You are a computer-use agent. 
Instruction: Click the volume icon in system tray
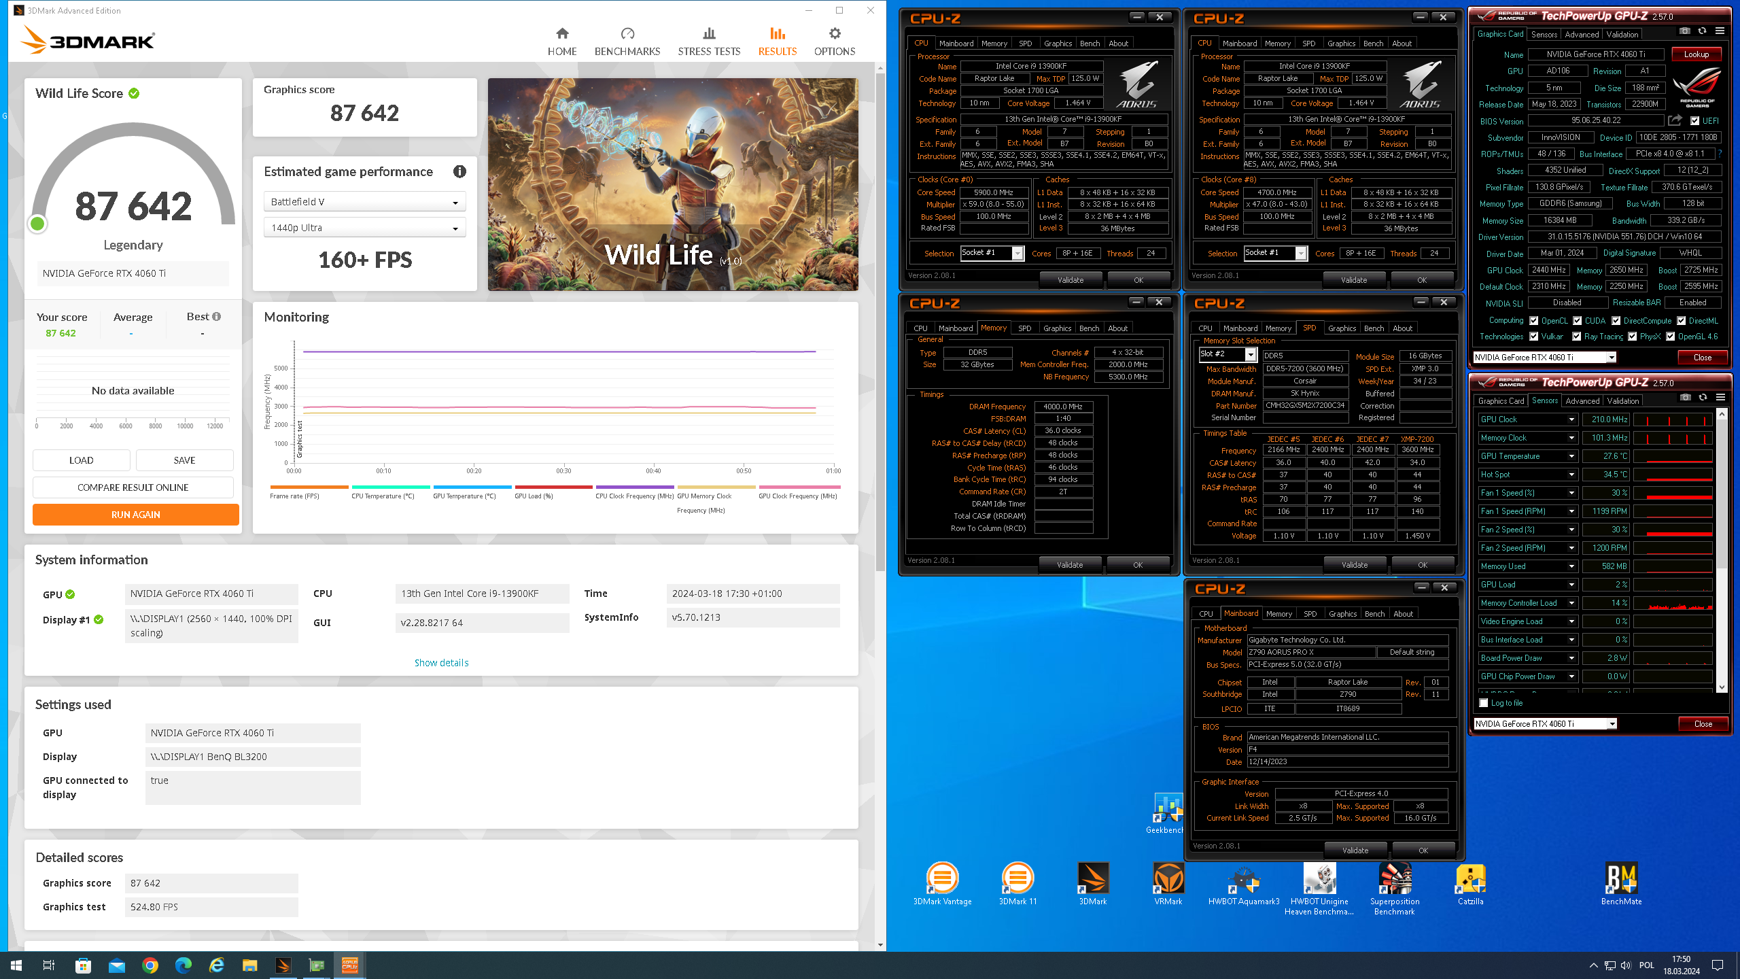pyautogui.click(x=1625, y=965)
